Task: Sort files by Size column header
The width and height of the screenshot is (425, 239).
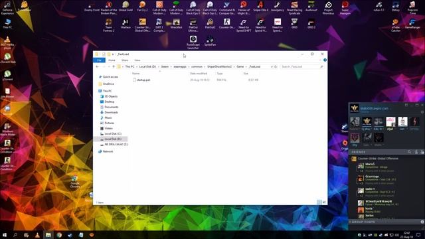Action: click(246, 74)
